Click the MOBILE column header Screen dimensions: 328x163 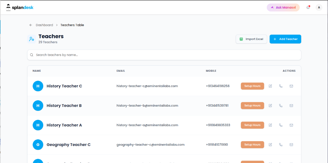point(211,71)
